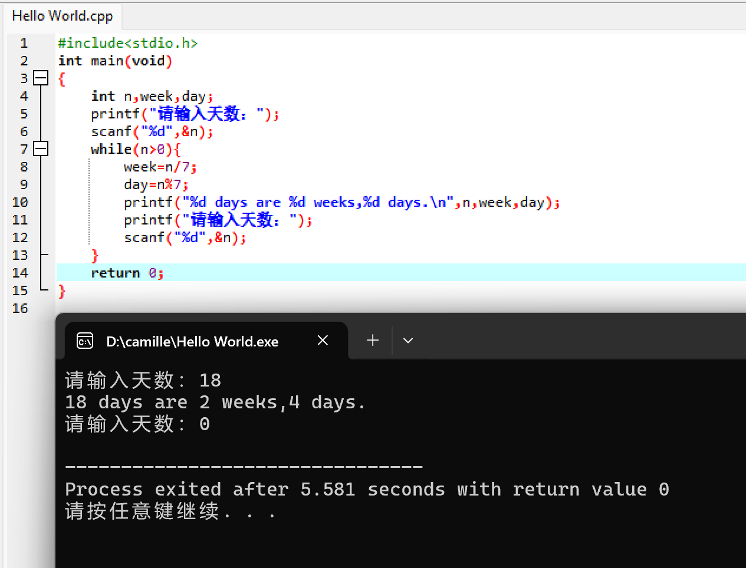
Task: Click line number 16 in the gutter
Action: (x=20, y=308)
